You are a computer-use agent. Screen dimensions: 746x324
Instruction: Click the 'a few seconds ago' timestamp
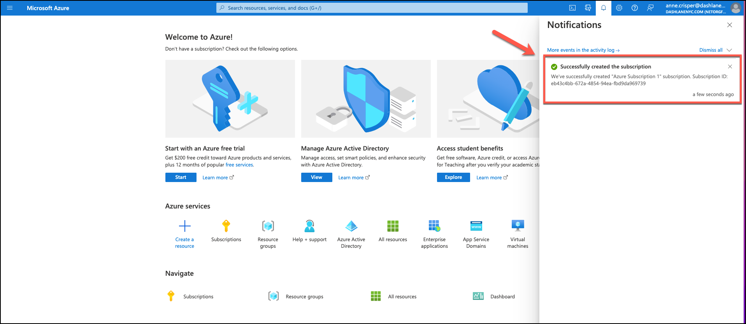click(x=713, y=95)
